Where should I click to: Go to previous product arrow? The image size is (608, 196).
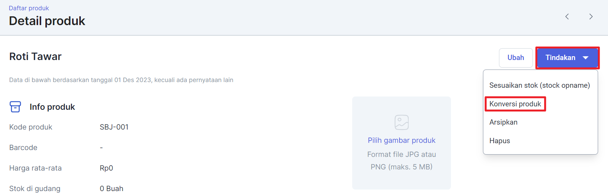567,16
